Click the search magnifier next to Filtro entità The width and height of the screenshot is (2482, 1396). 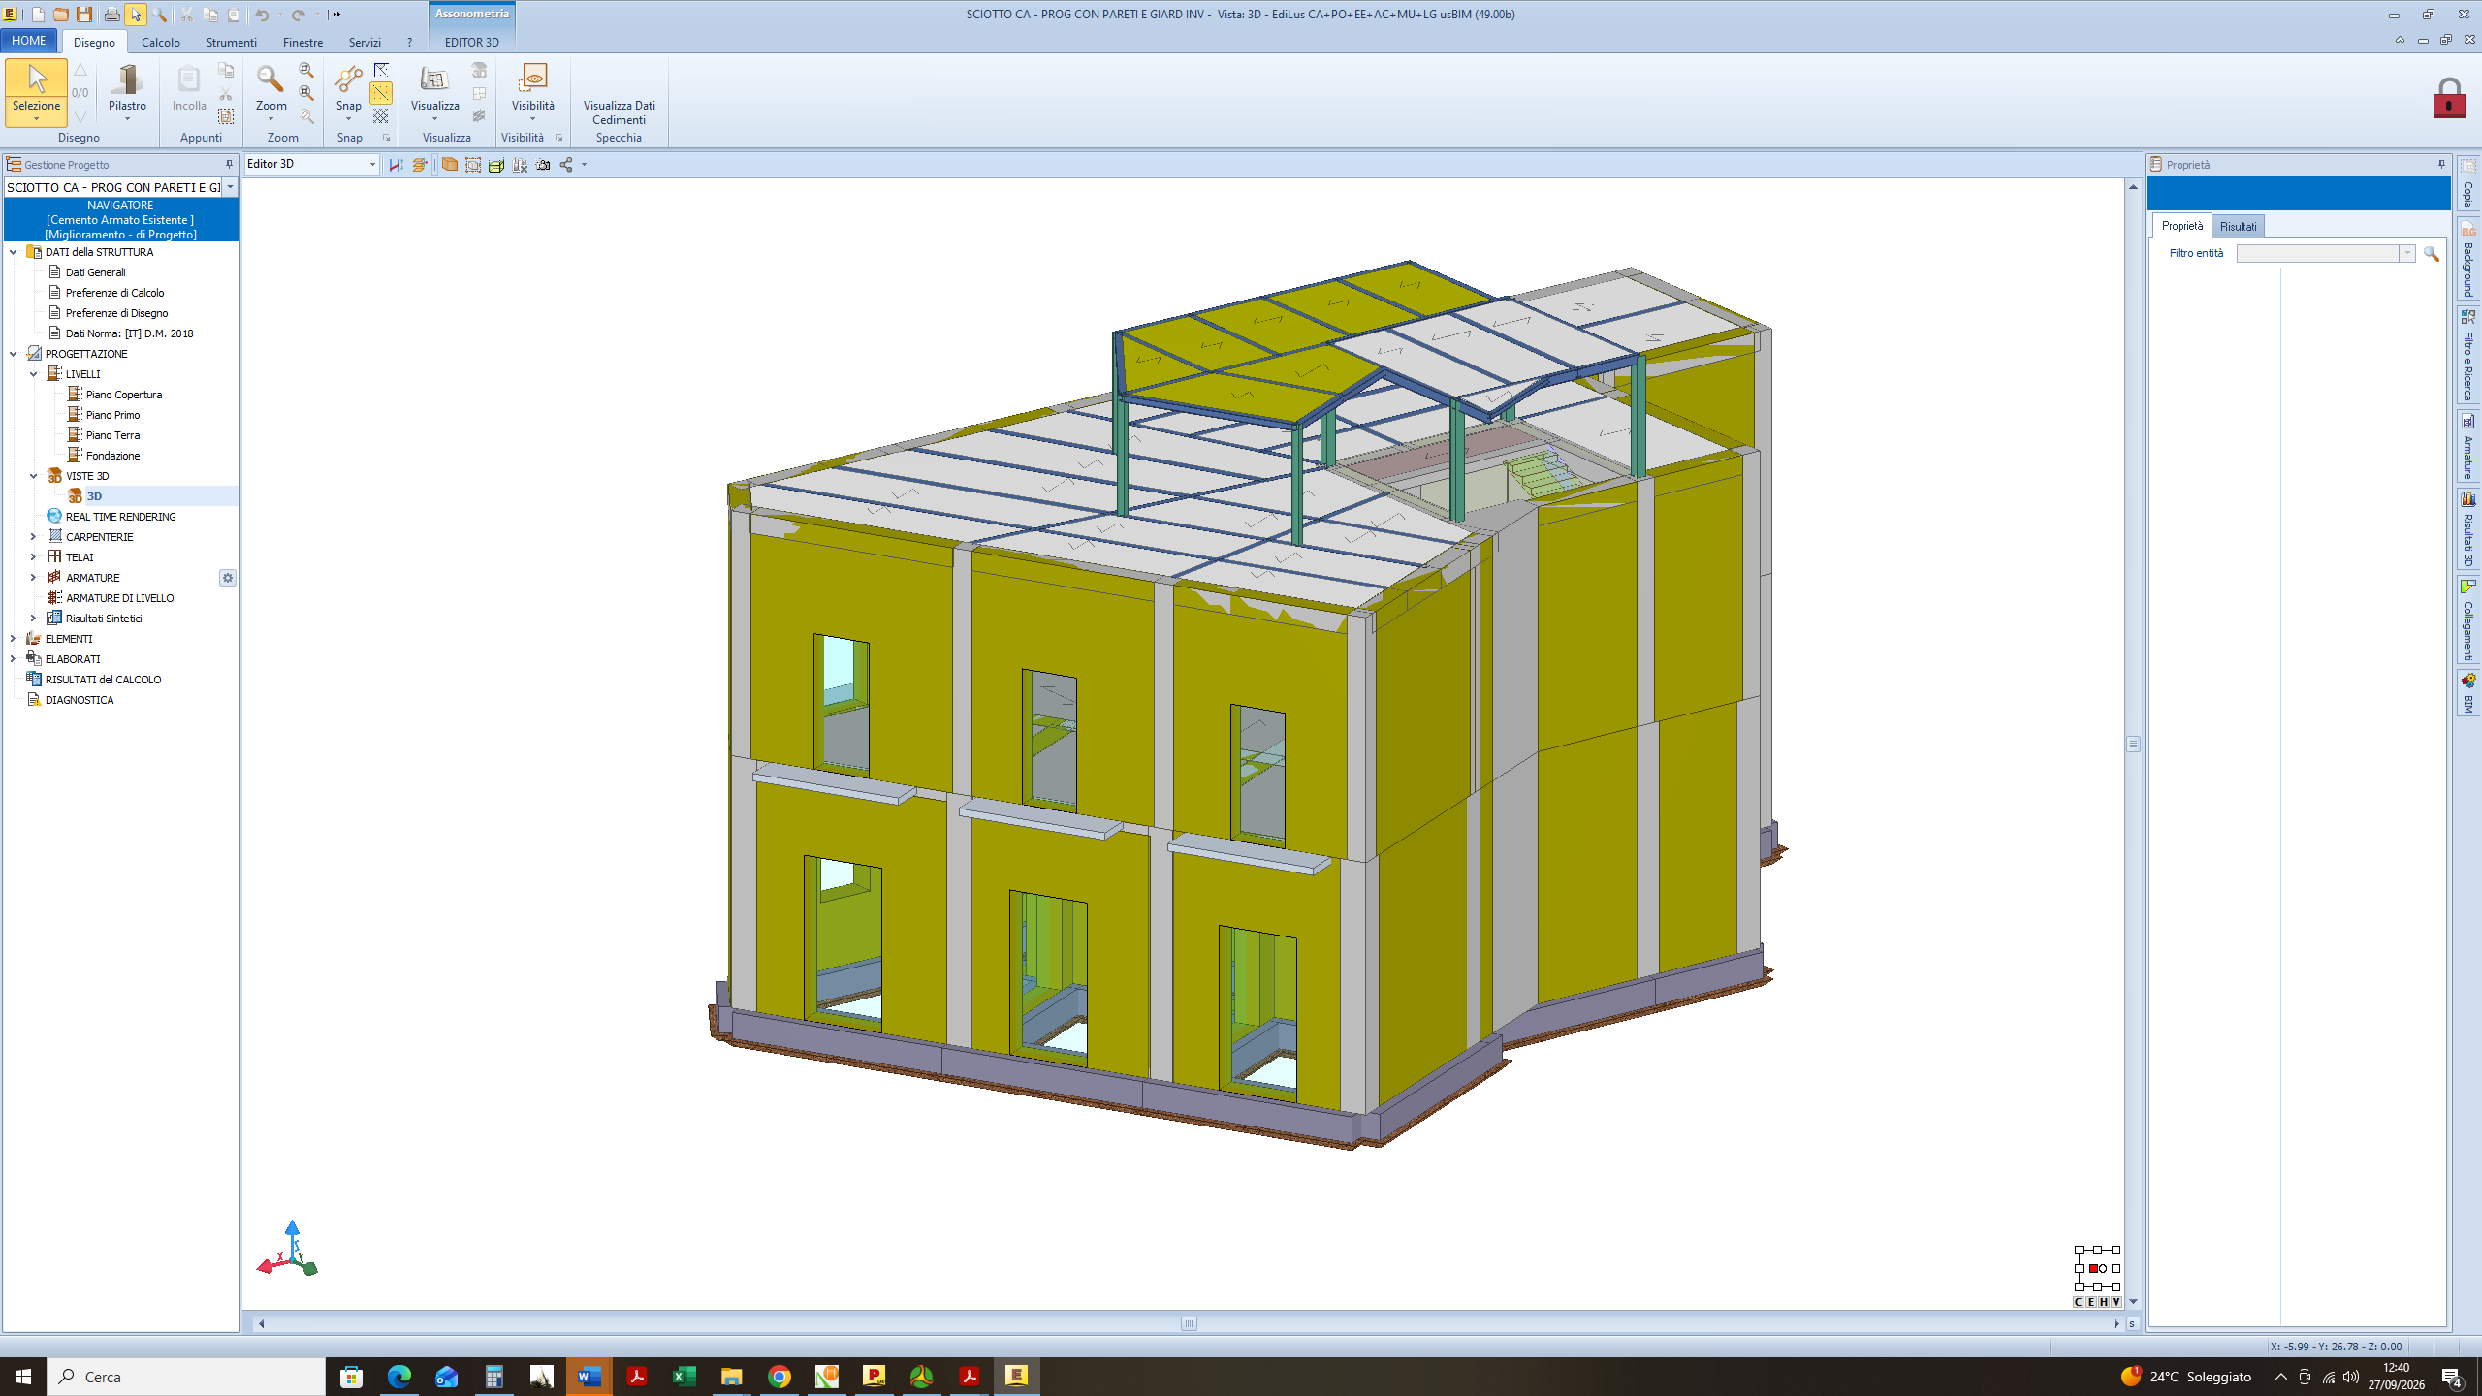click(x=2431, y=253)
